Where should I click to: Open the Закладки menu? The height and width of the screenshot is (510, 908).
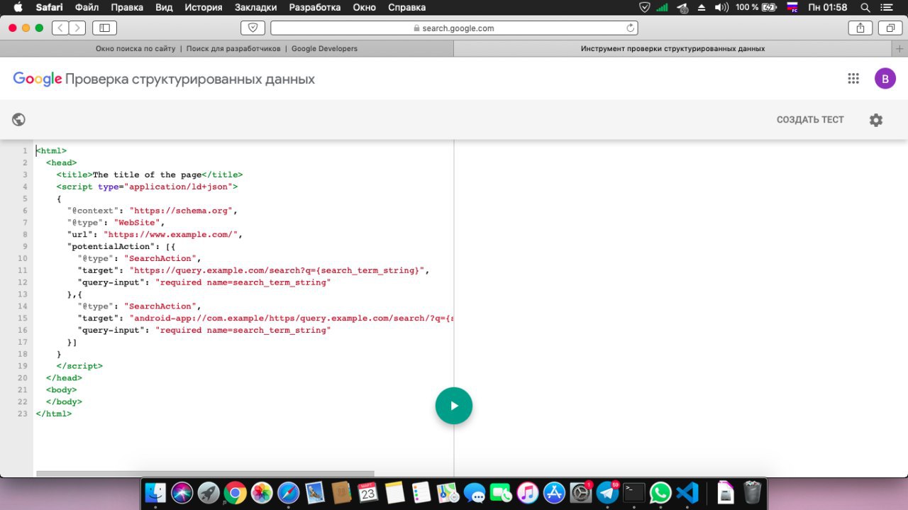256,7
